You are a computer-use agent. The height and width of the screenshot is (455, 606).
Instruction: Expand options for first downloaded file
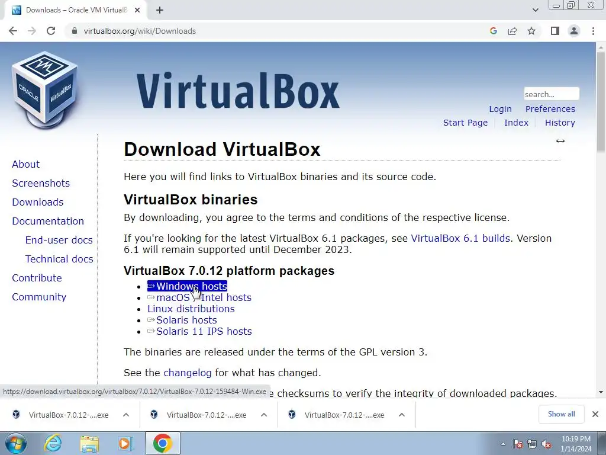click(126, 415)
